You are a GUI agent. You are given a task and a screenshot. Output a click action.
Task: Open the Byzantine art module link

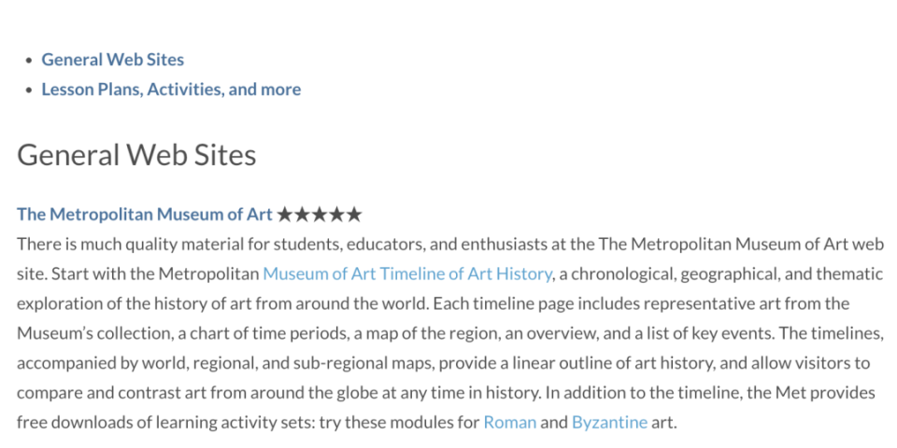tap(609, 422)
